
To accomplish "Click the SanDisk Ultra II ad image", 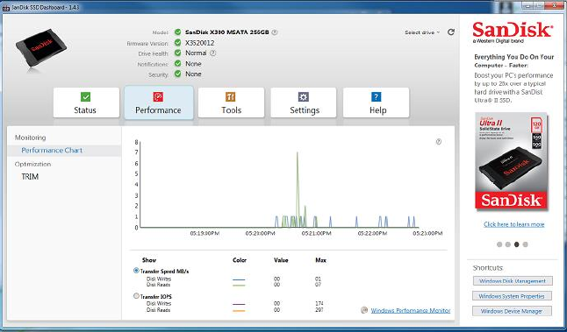I will 512,160.
